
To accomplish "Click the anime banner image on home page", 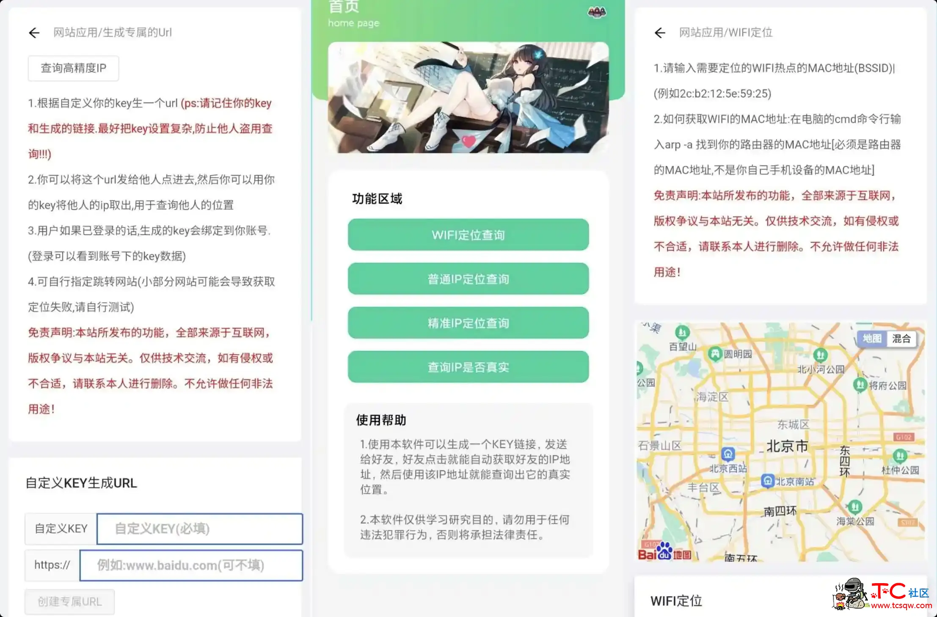I will pyautogui.click(x=468, y=97).
